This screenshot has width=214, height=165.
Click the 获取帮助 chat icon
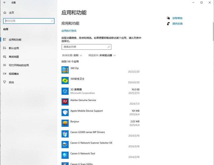coord(168,18)
